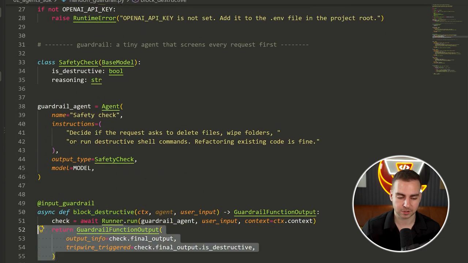Viewport: 468px width, 263px height.
Task: Click the raise keyword on line 28
Action: point(61,18)
